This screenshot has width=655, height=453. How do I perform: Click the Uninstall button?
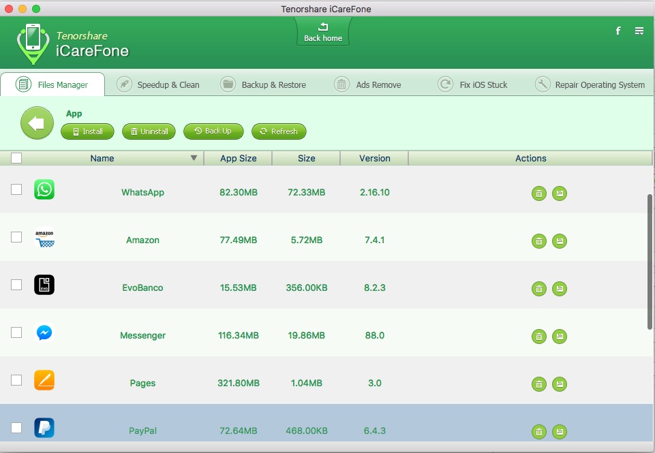149,131
